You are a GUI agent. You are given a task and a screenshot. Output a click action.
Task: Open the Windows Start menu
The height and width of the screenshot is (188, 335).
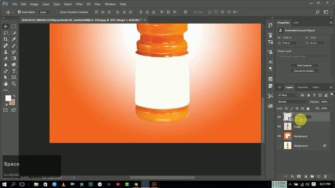4,184
